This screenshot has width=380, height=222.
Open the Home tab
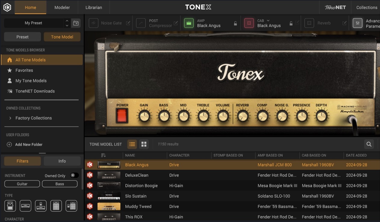pyautogui.click(x=30, y=7)
